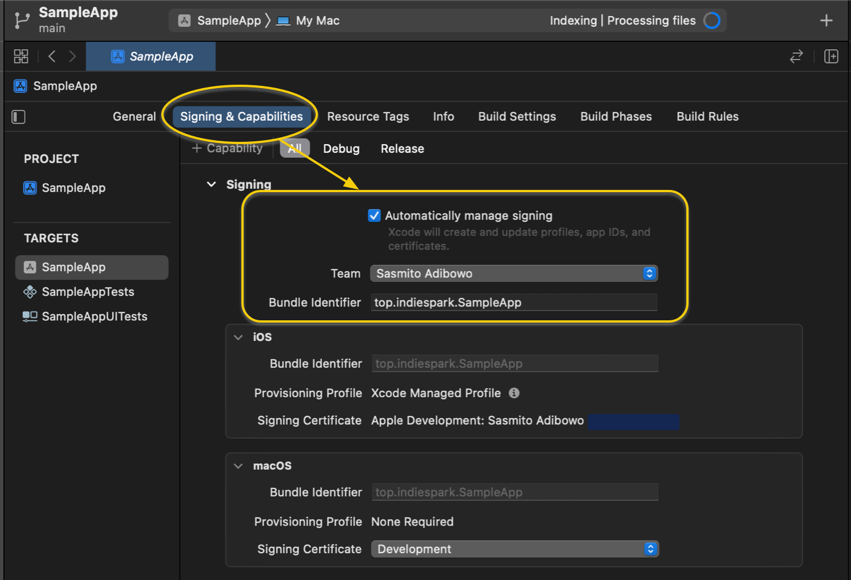Go back with the left chevron

click(52, 56)
